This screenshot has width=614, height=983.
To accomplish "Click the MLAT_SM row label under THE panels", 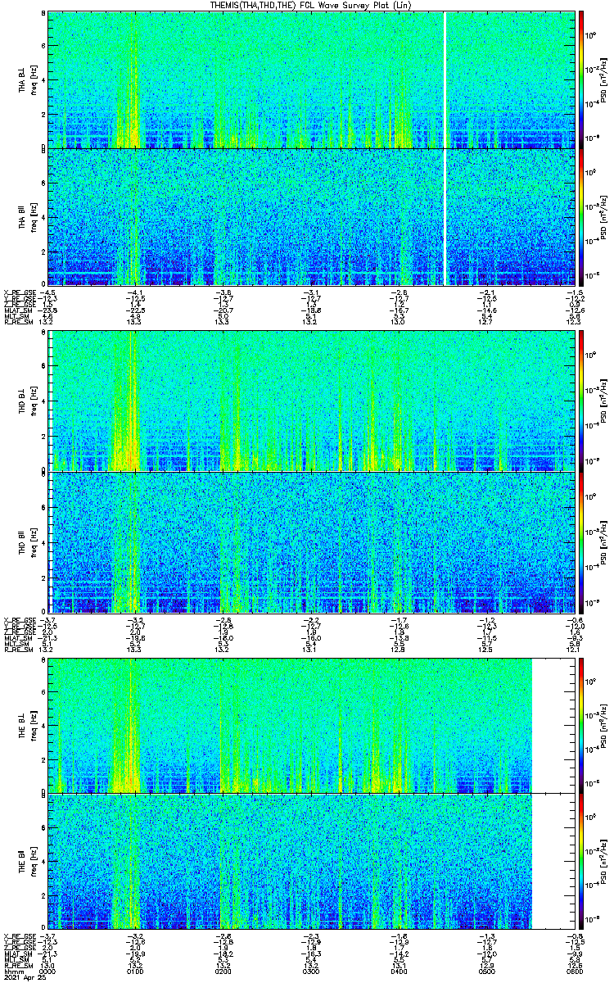I will [x=16, y=954].
